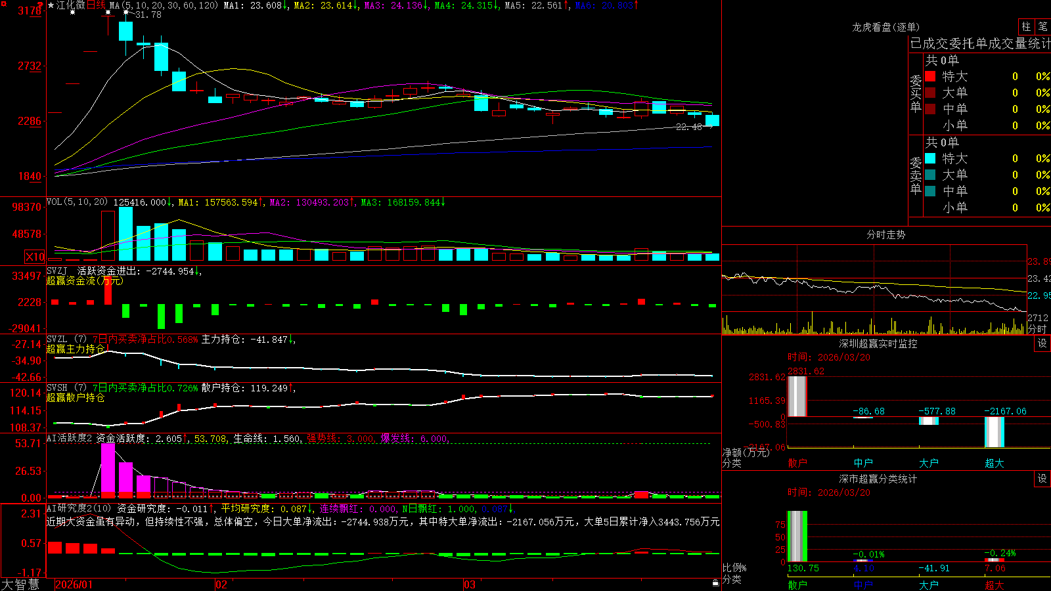Click the 22.48 low price label
The height and width of the screenshot is (591, 1051).
pos(689,127)
